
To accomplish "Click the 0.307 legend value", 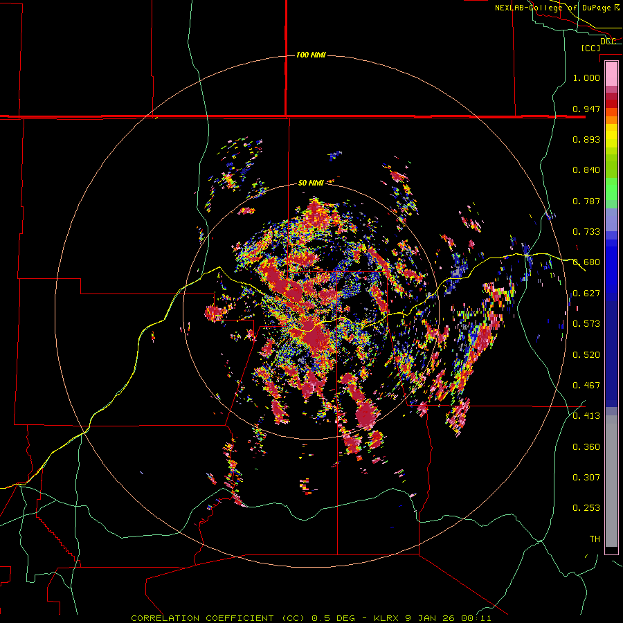I will point(586,478).
